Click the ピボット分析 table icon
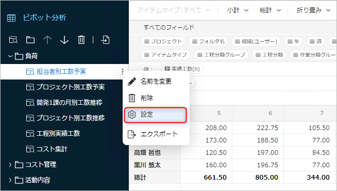 (x=11, y=18)
